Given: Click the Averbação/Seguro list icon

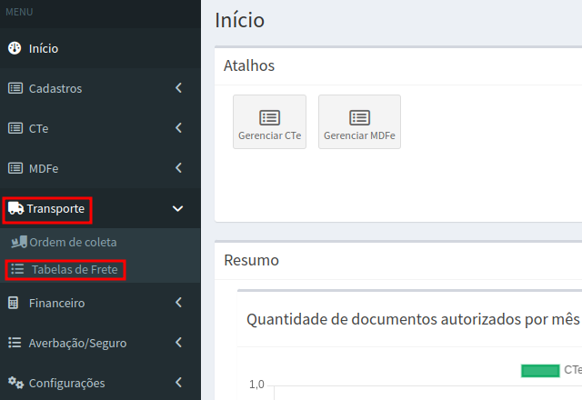Looking at the screenshot, I should tap(15, 343).
